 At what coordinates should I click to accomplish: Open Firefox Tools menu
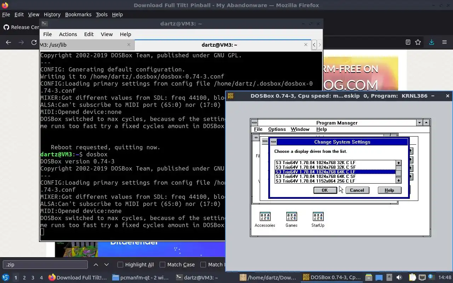pos(102,15)
